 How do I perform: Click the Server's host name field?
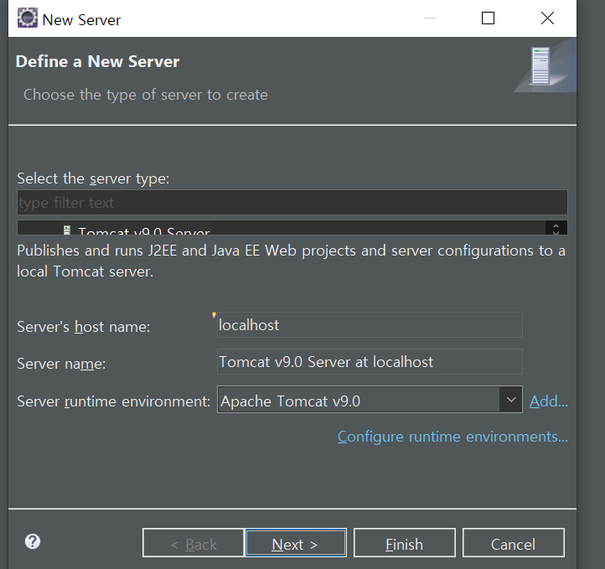pos(370,325)
